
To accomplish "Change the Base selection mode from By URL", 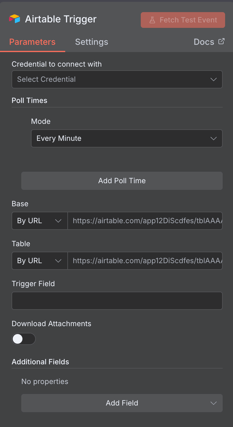I will [39, 220].
